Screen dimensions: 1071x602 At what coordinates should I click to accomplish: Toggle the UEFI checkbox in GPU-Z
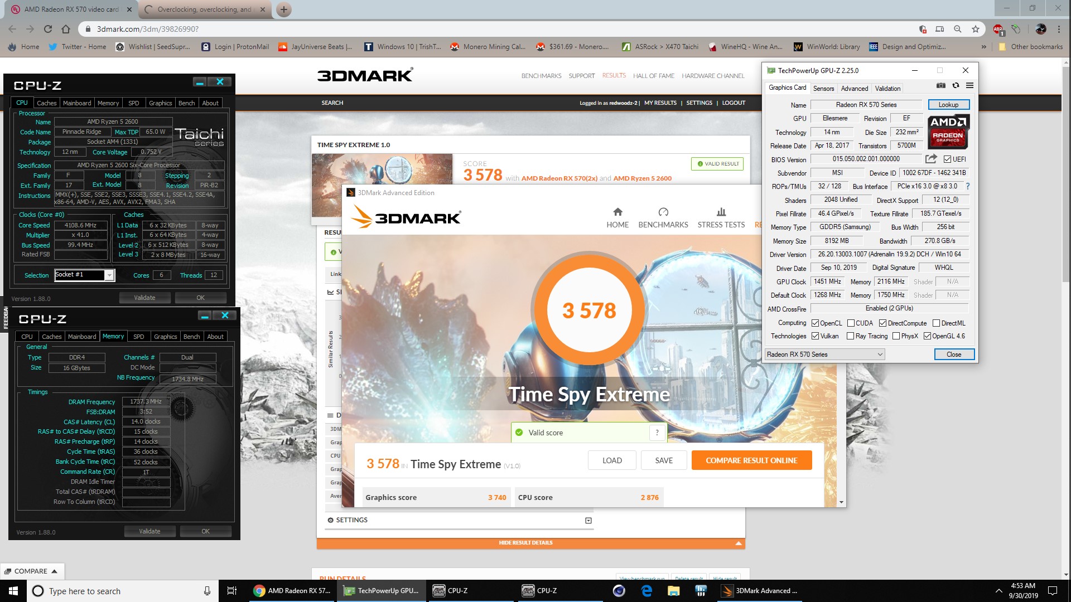click(x=947, y=159)
